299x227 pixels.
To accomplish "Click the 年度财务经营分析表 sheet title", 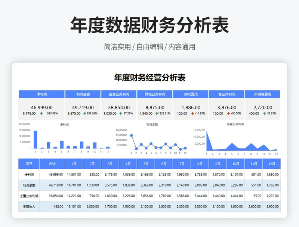I will point(150,78).
